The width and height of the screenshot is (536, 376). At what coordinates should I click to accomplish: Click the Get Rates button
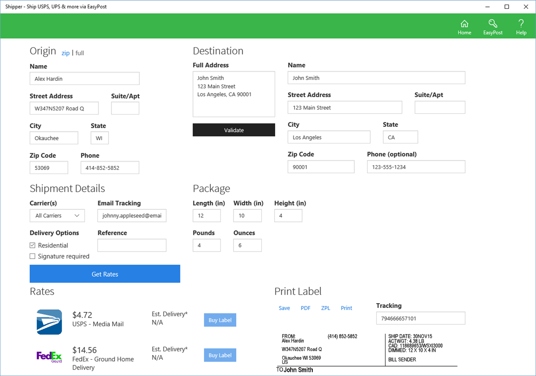tap(105, 274)
